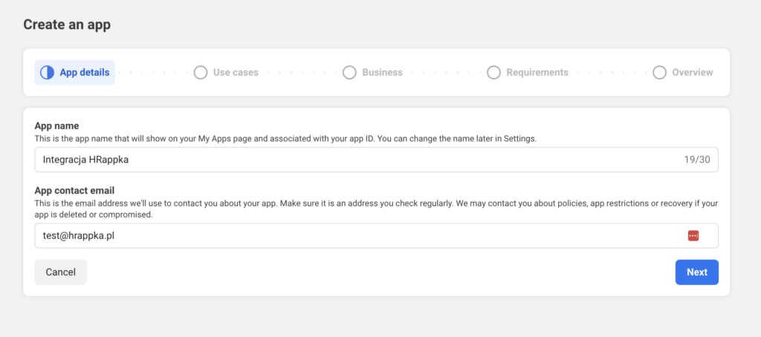Click the Business step circle icon

(x=349, y=73)
